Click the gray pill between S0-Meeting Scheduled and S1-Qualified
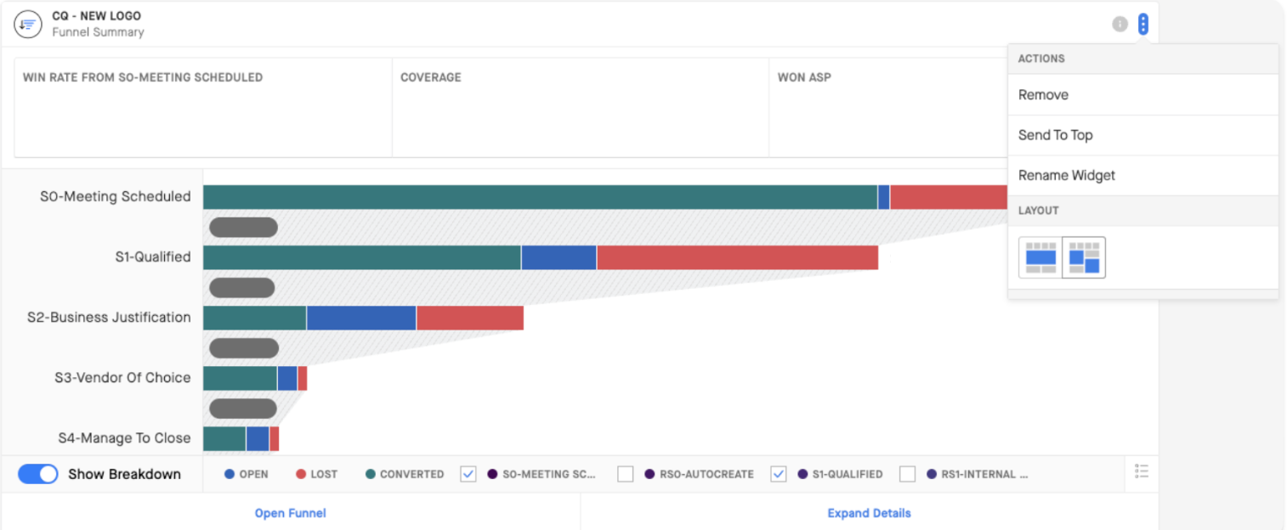 pos(243,228)
